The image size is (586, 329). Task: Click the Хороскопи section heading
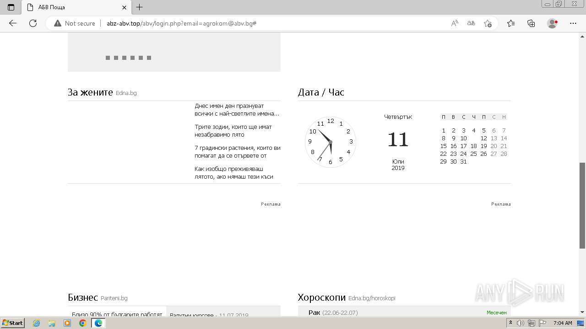(321, 297)
